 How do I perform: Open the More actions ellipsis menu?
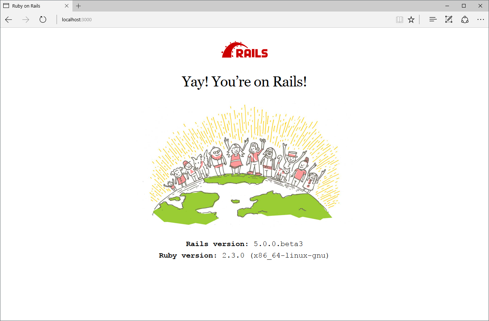pos(481,19)
